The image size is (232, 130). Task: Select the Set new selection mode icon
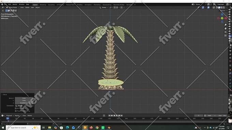tap(6, 11)
